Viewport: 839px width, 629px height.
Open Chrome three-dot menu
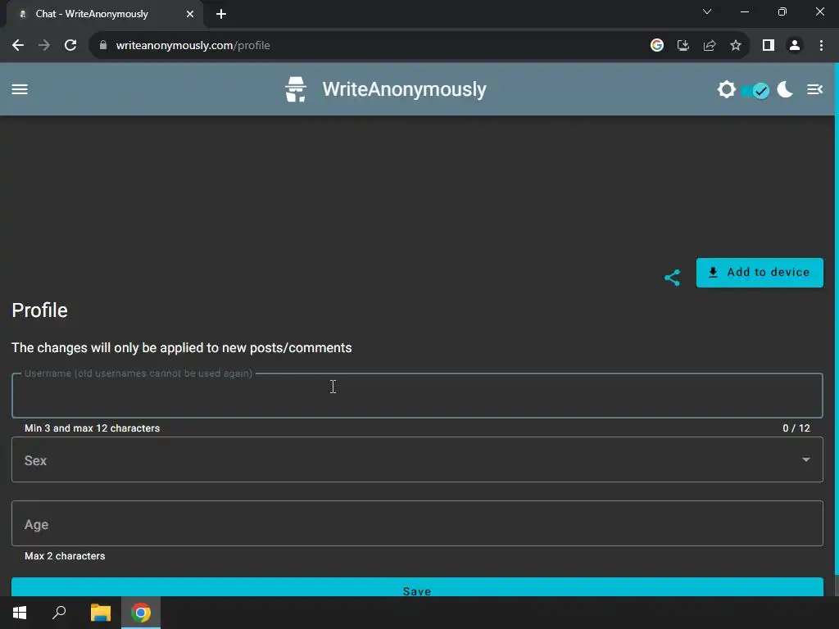coord(821,46)
